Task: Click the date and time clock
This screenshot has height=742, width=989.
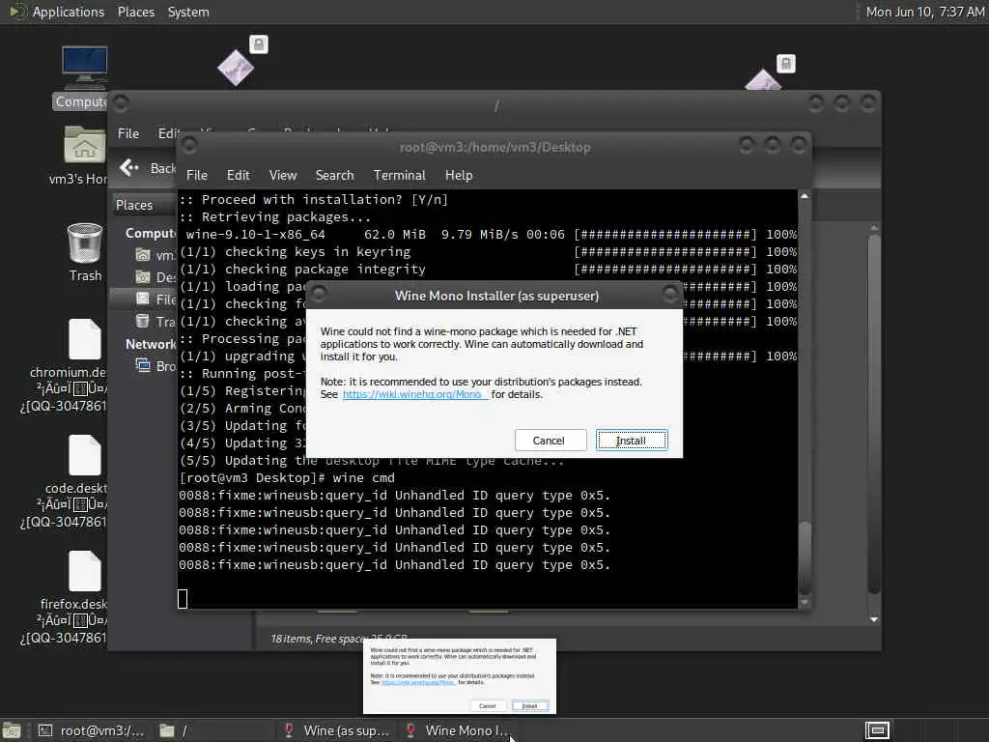Action: pyautogui.click(x=924, y=12)
